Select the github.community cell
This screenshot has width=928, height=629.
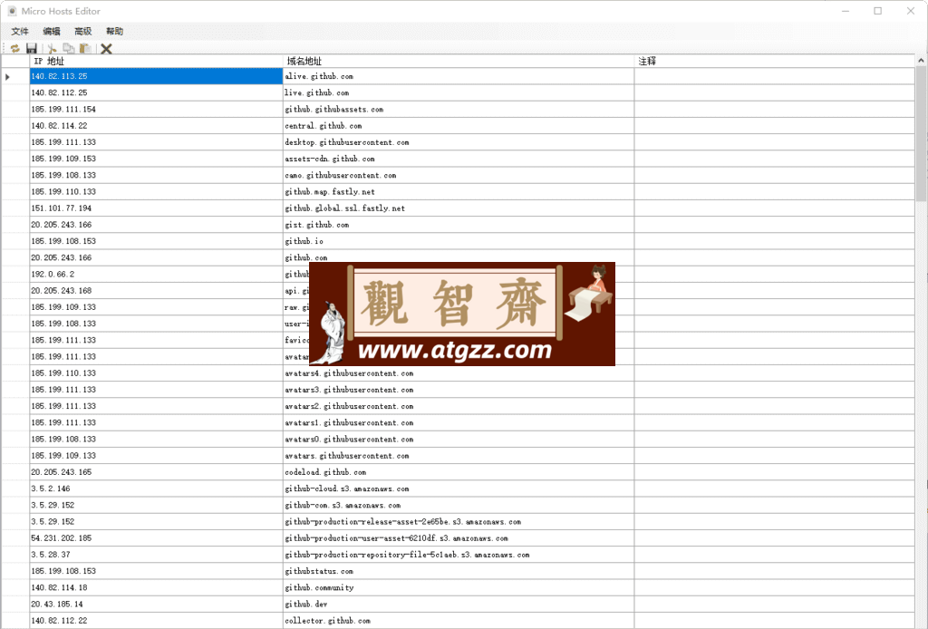(459, 588)
